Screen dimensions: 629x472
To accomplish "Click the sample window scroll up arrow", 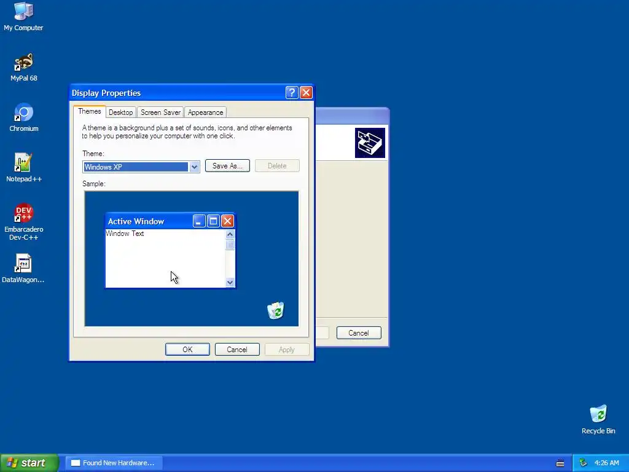I will pyautogui.click(x=230, y=234).
